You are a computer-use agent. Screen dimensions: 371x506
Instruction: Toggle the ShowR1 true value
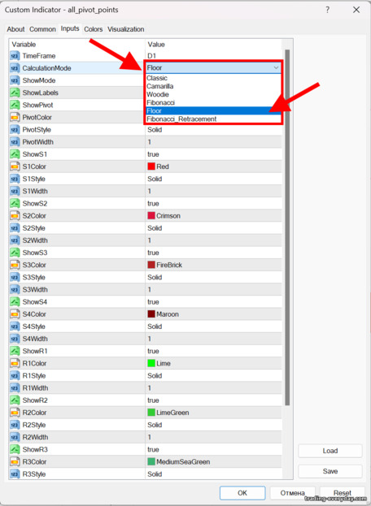tap(153, 351)
